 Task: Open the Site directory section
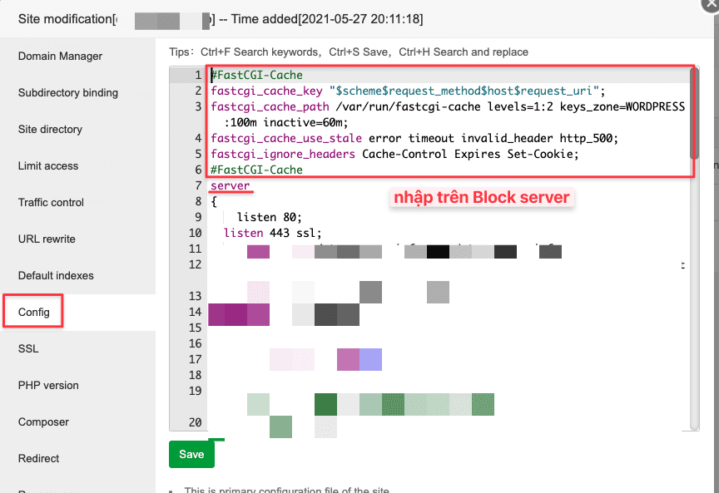click(50, 130)
